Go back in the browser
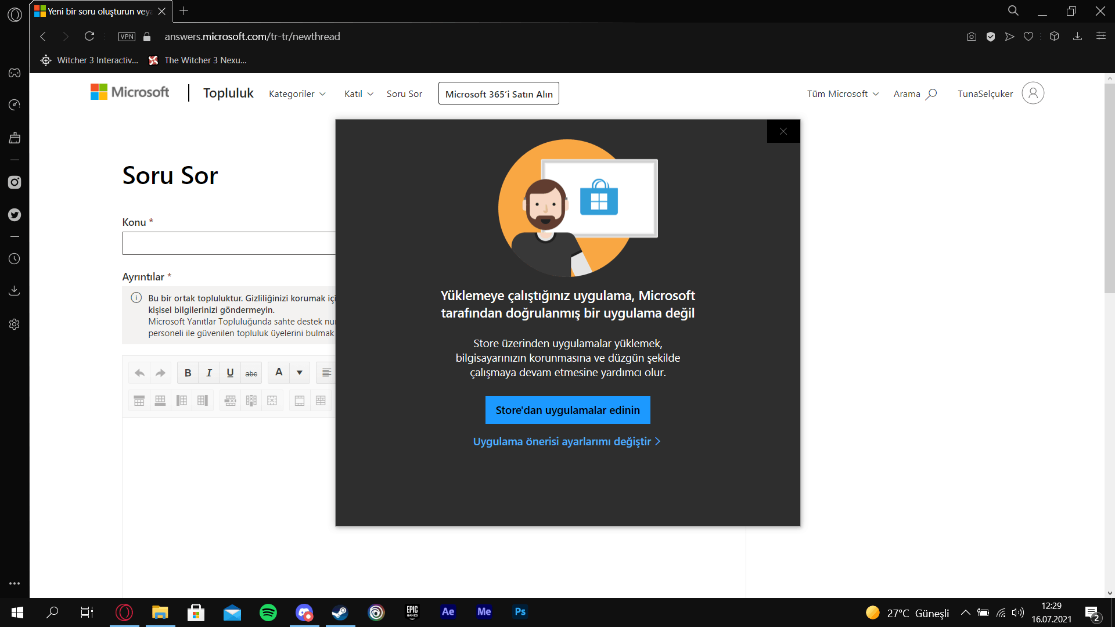The height and width of the screenshot is (627, 1115). (43, 37)
